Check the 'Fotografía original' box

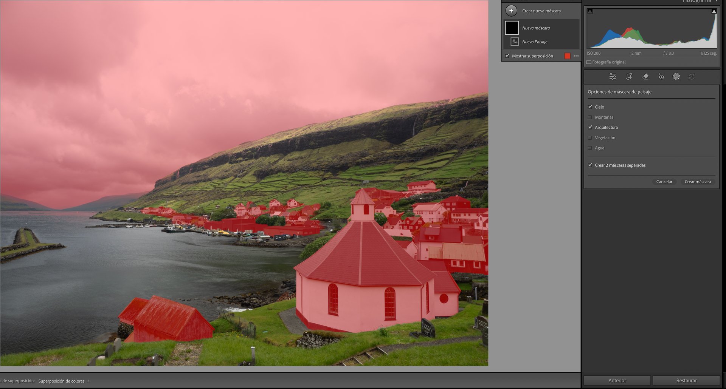[x=589, y=62]
